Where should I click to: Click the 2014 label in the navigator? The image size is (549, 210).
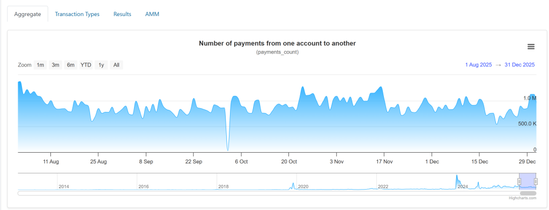pos(64,186)
